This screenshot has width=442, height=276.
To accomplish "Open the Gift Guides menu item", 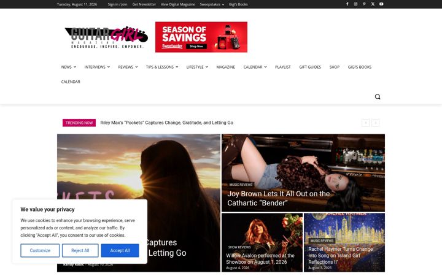I will click(x=310, y=67).
